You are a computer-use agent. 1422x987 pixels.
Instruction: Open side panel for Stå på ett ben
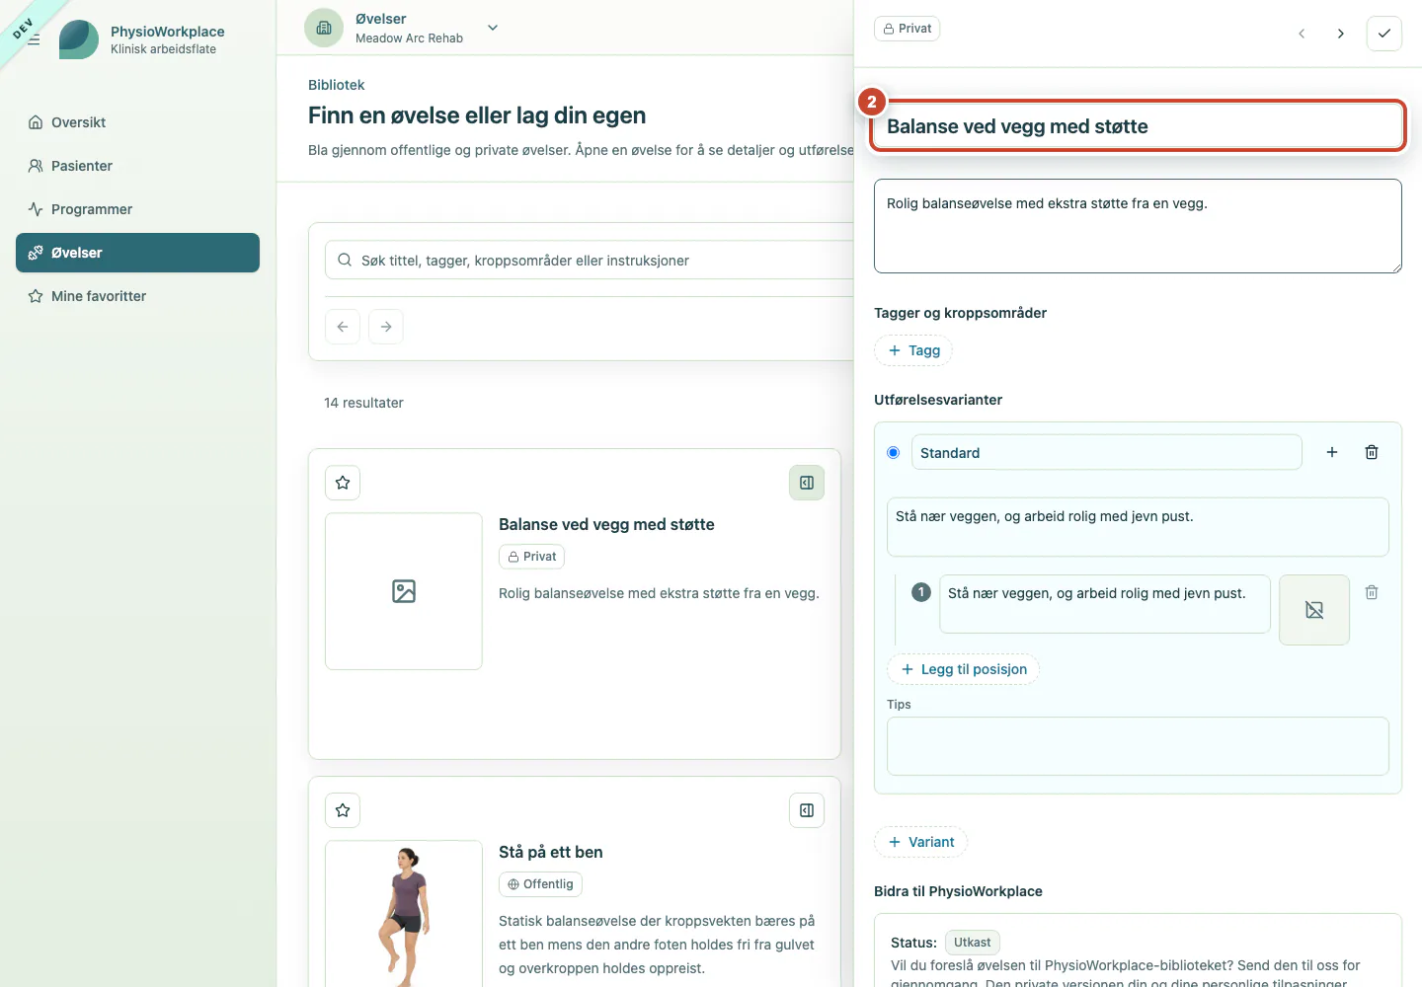(x=807, y=810)
